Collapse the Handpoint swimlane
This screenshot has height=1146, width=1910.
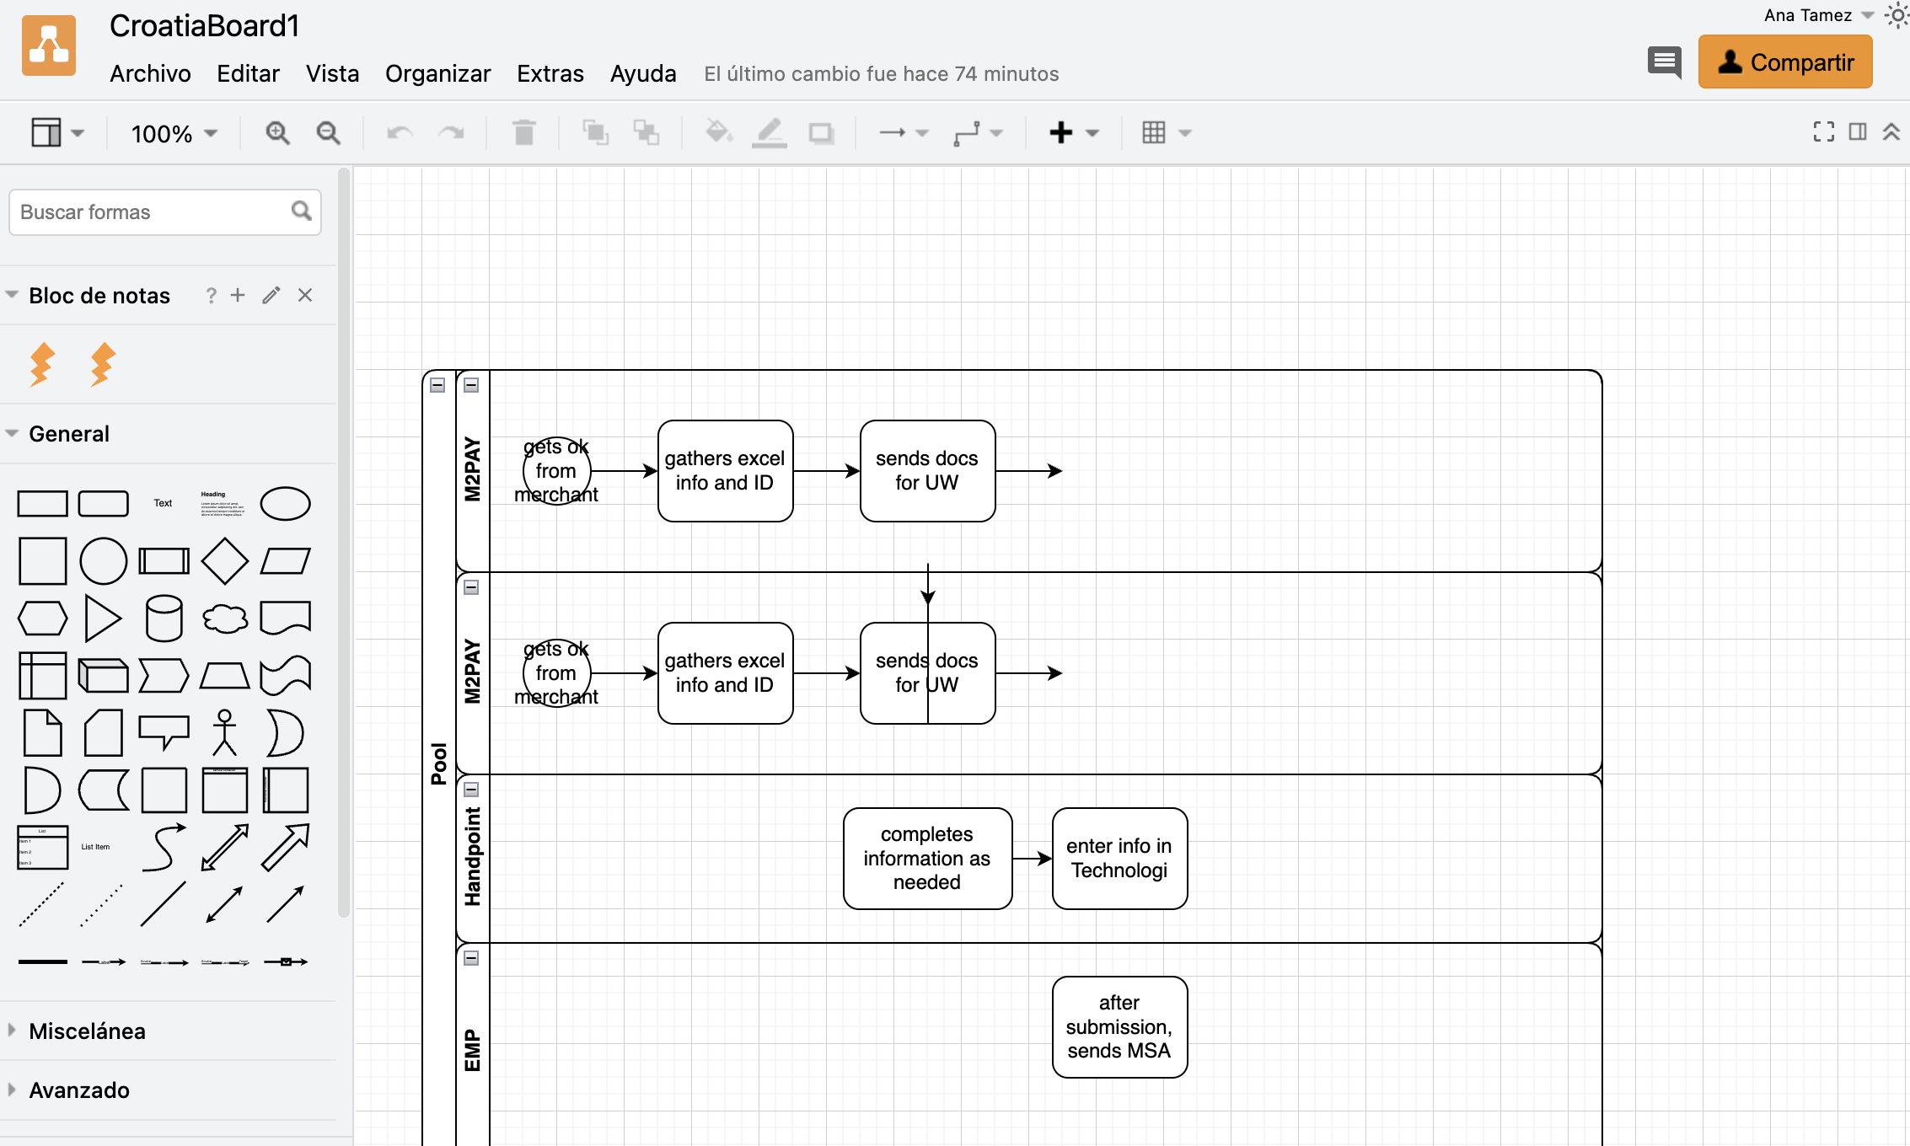[x=471, y=790]
